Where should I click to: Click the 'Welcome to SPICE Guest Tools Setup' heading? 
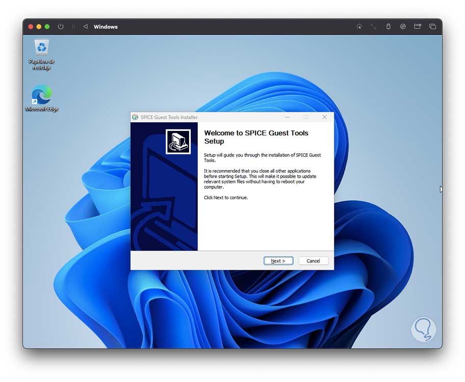(x=256, y=137)
